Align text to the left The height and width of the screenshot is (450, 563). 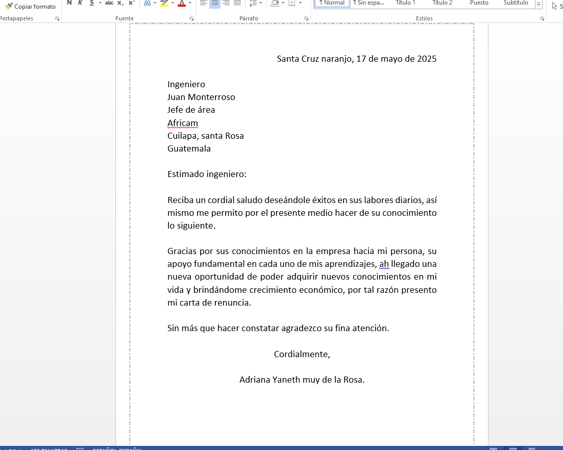pyautogui.click(x=204, y=3)
